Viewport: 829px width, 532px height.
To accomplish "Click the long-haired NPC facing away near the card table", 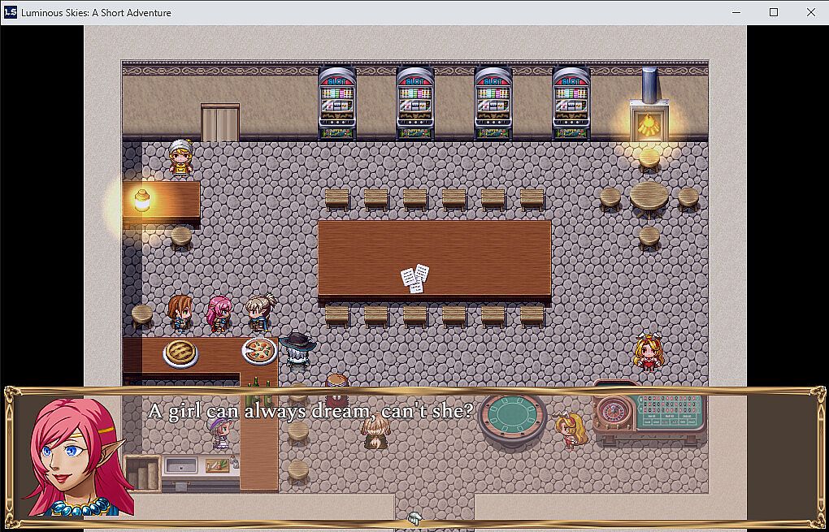I will (x=376, y=431).
